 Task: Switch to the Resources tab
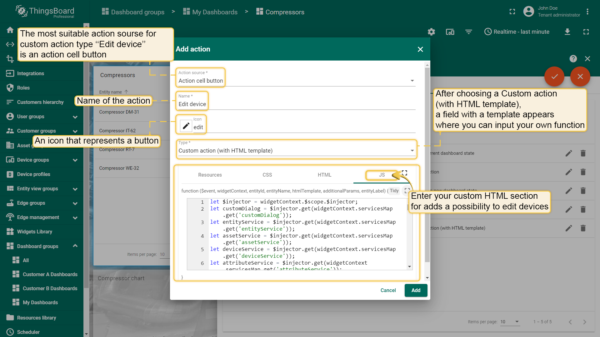tap(210, 175)
